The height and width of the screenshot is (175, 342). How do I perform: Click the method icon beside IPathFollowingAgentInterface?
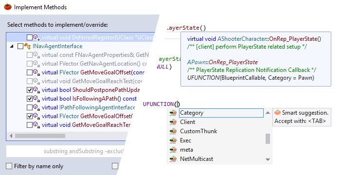(x=36, y=107)
